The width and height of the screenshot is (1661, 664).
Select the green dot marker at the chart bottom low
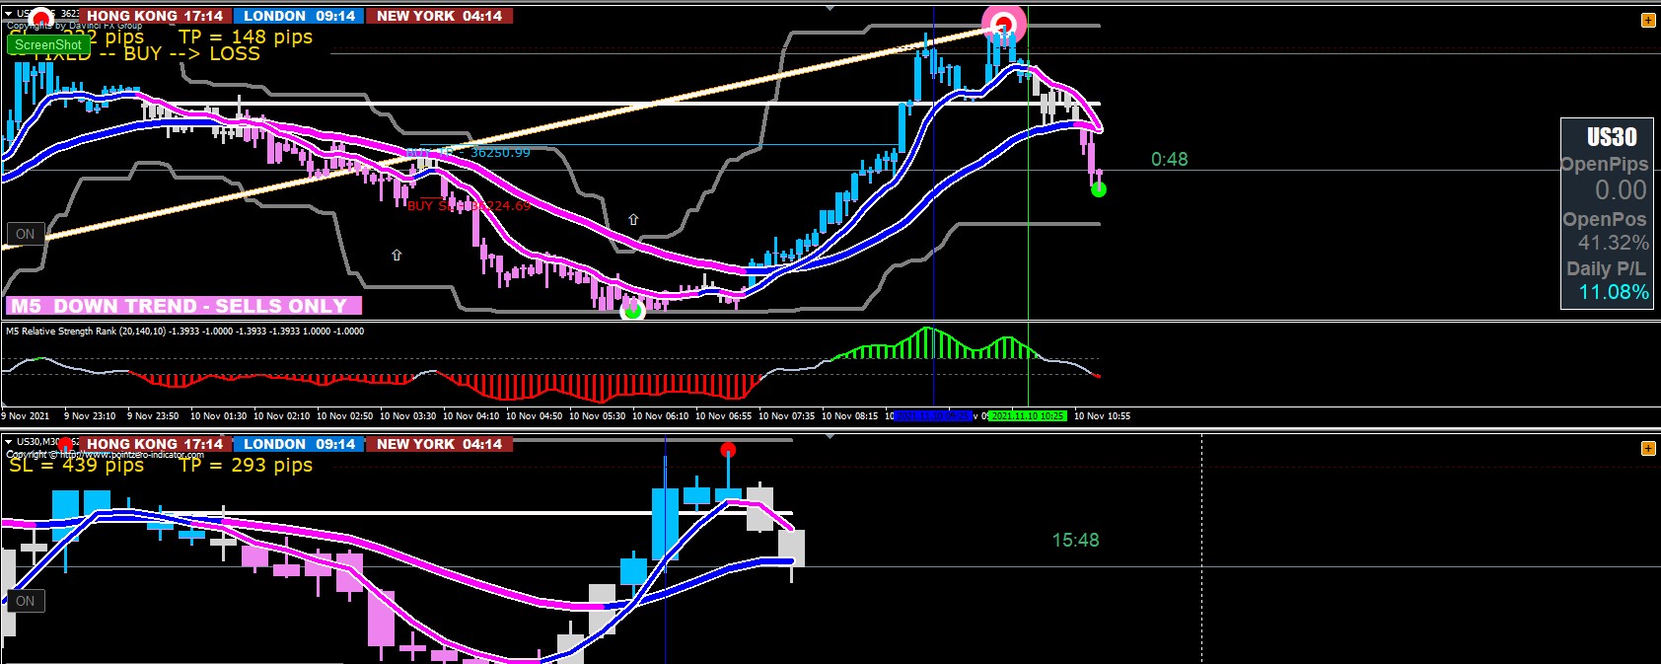click(x=632, y=311)
